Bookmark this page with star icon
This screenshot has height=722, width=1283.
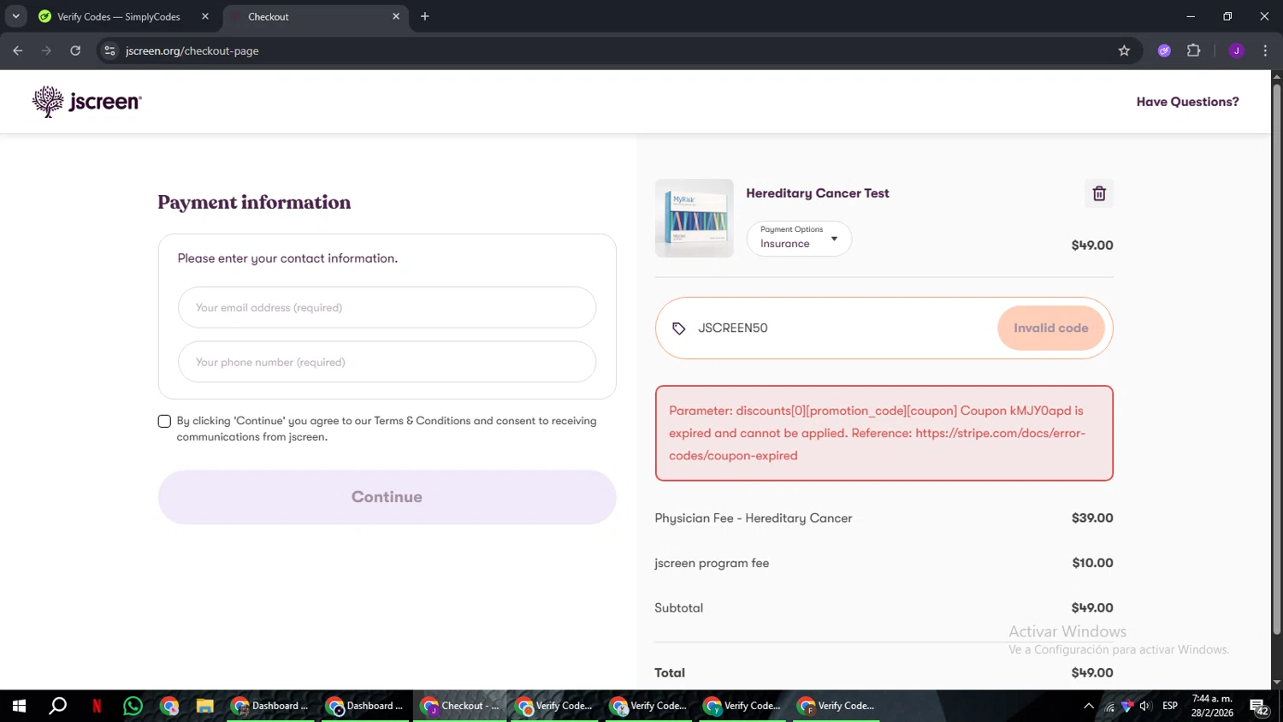[1124, 50]
